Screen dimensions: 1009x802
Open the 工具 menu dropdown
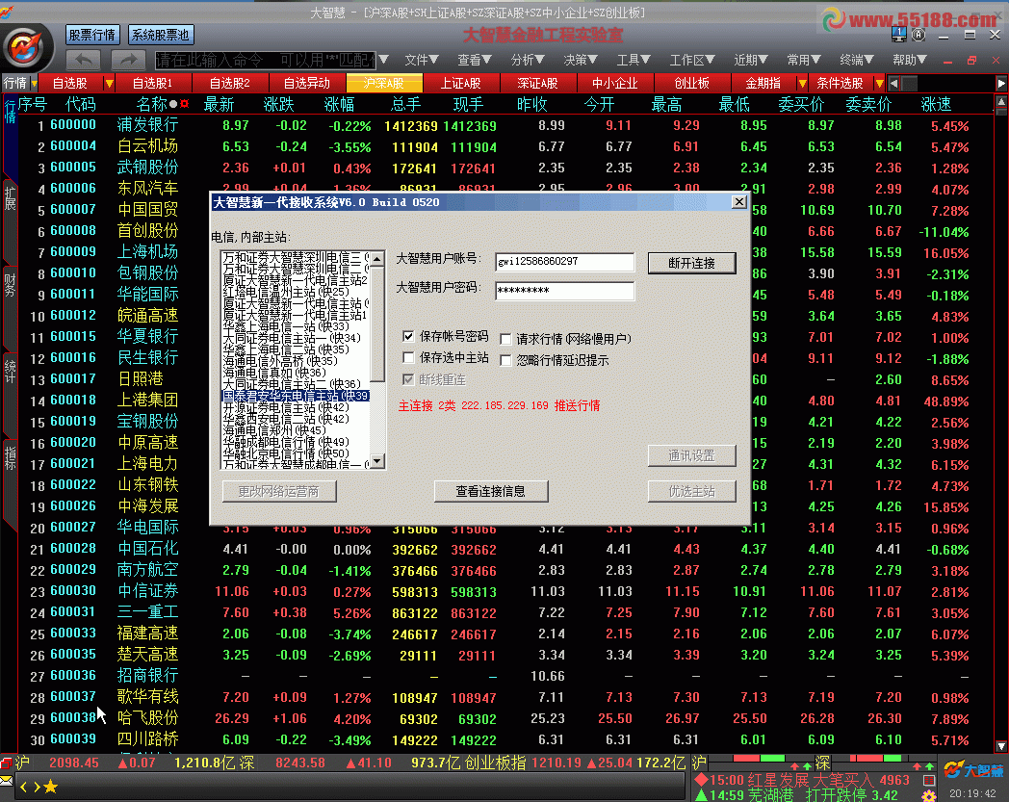click(634, 60)
